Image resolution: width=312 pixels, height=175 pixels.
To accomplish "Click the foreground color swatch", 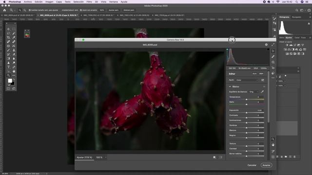I will [x=10, y=81].
